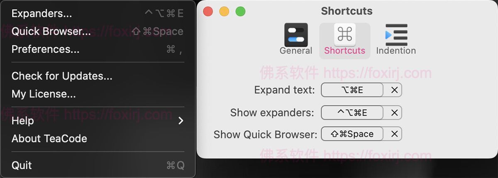Screen dimensions: 498x178
Task: Minimize the Shortcuts window
Action: pyautogui.click(x=224, y=11)
